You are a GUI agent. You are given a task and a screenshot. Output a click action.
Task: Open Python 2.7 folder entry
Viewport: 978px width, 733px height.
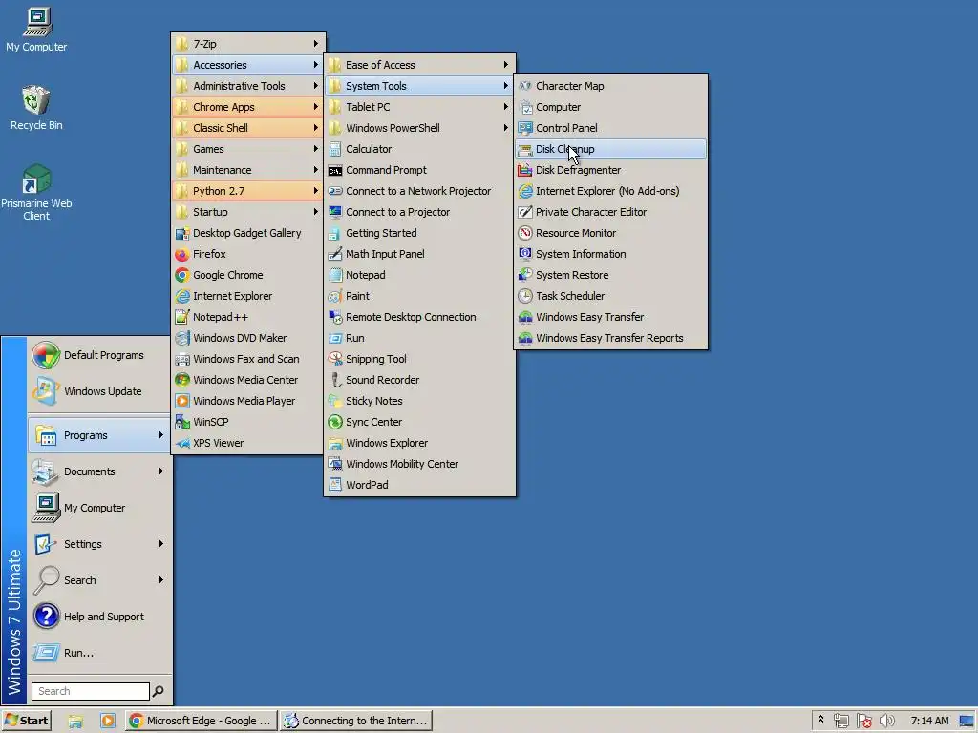click(247, 191)
